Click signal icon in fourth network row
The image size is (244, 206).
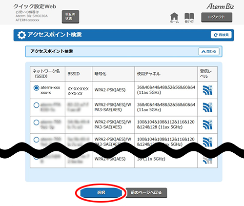coord(207,142)
